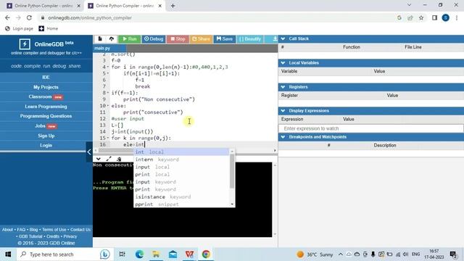Select the 'print local' autocomplete suggestion
The height and width of the screenshot is (261, 464).
coord(181,174)
